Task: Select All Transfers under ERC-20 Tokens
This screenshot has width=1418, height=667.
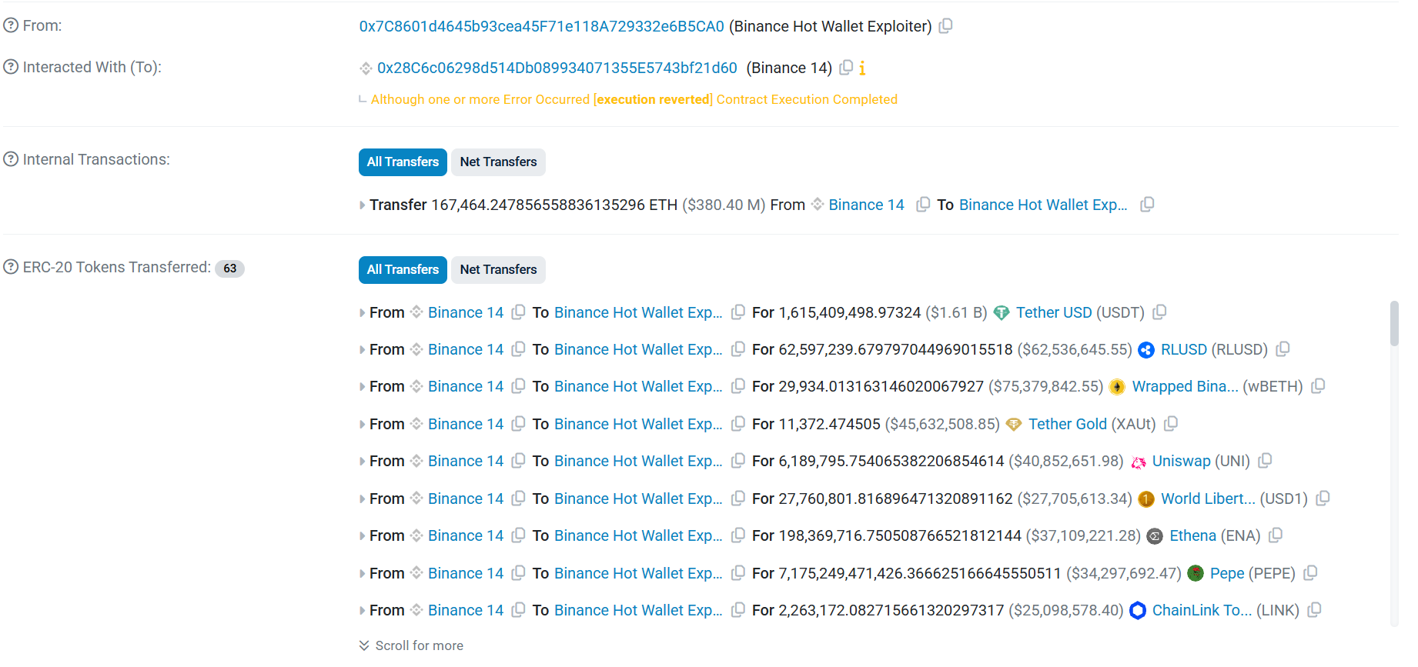Action: (403, 269)
